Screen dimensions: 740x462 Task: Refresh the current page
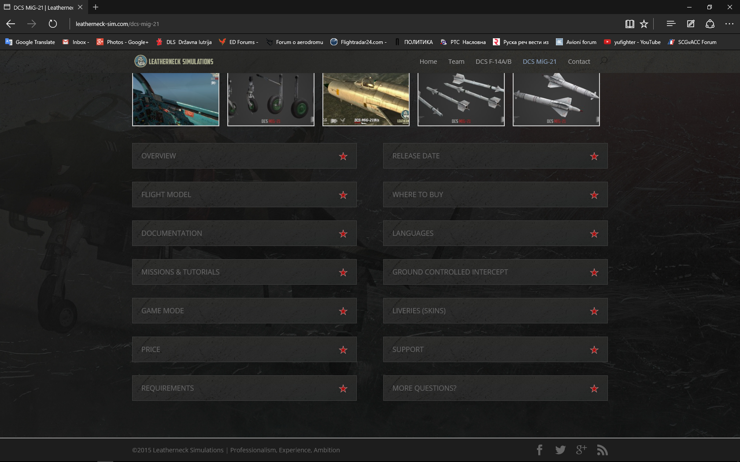[53, 24]
